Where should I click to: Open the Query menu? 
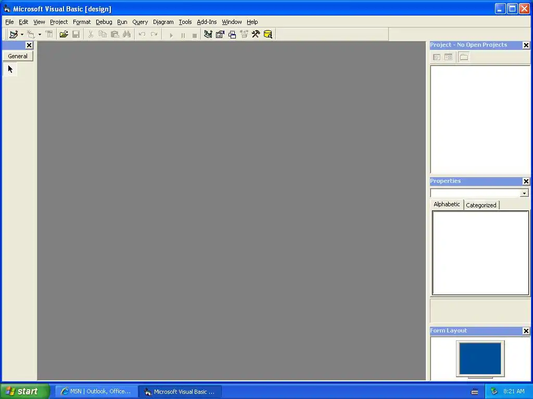(140, 22)
